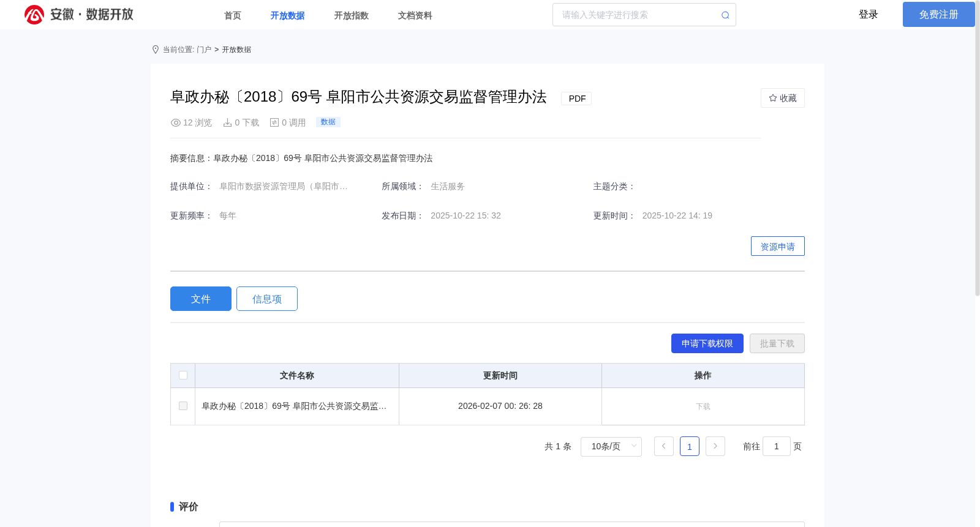
Task: Click the 下载 link in file row
Action: click(703, 406)
